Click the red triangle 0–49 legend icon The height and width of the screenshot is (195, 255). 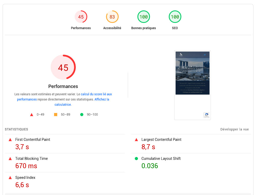[x=32, y=115]
